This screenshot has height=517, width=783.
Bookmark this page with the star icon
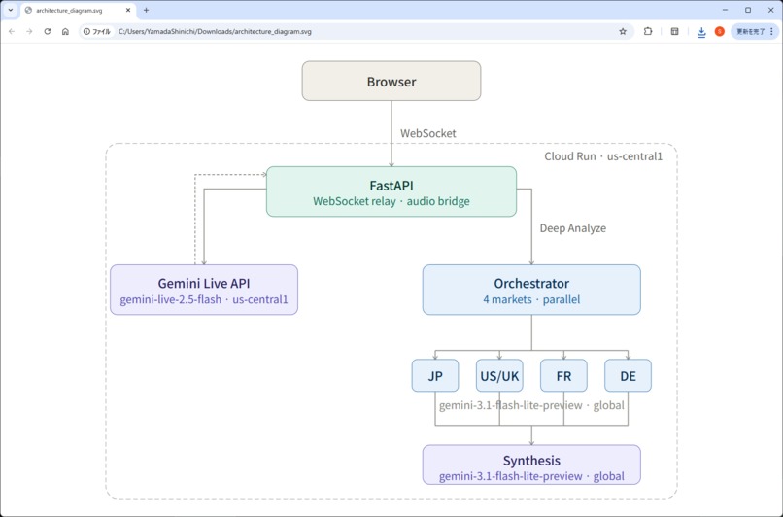coord(623,31)
